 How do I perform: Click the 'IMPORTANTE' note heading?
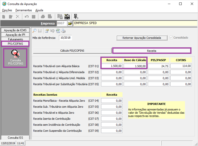pyautogui.click(x=156, y=104)
